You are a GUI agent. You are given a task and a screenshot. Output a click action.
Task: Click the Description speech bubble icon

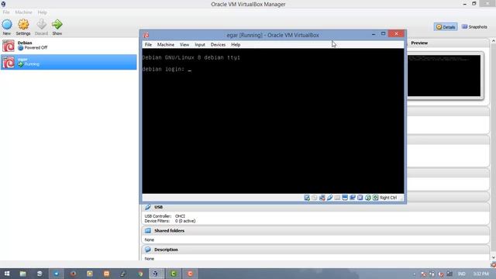148,250
